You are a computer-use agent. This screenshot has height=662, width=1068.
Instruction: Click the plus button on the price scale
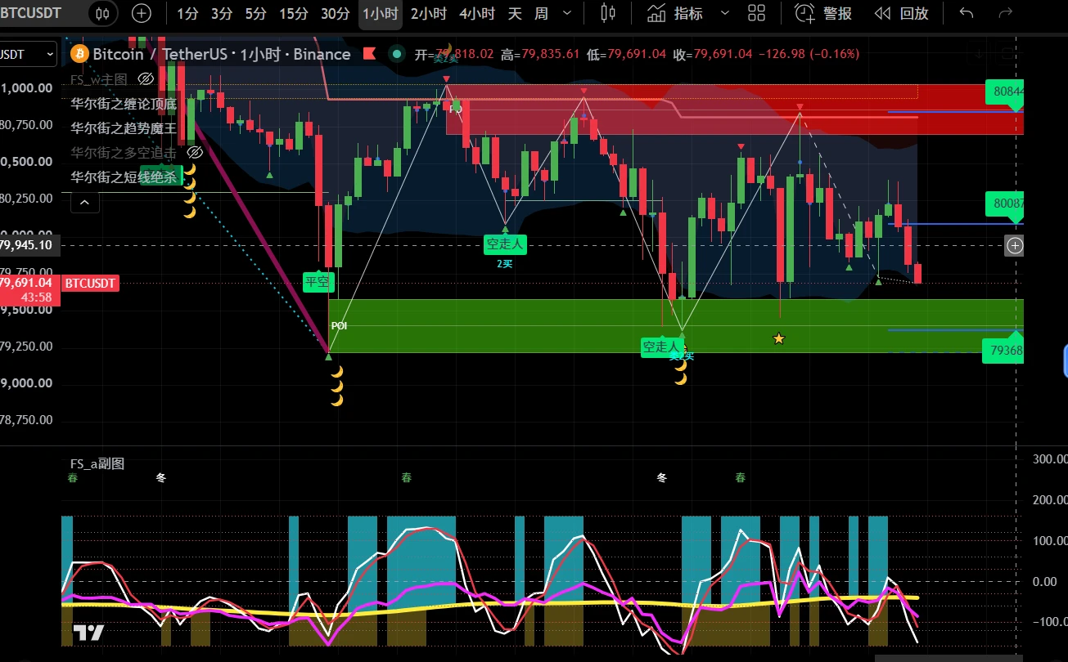(x=1015, y=245)
